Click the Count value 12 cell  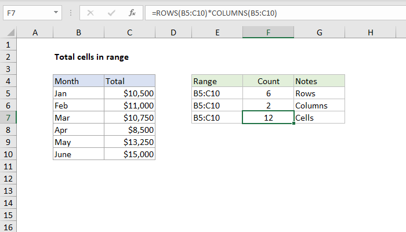click(268, 118)
